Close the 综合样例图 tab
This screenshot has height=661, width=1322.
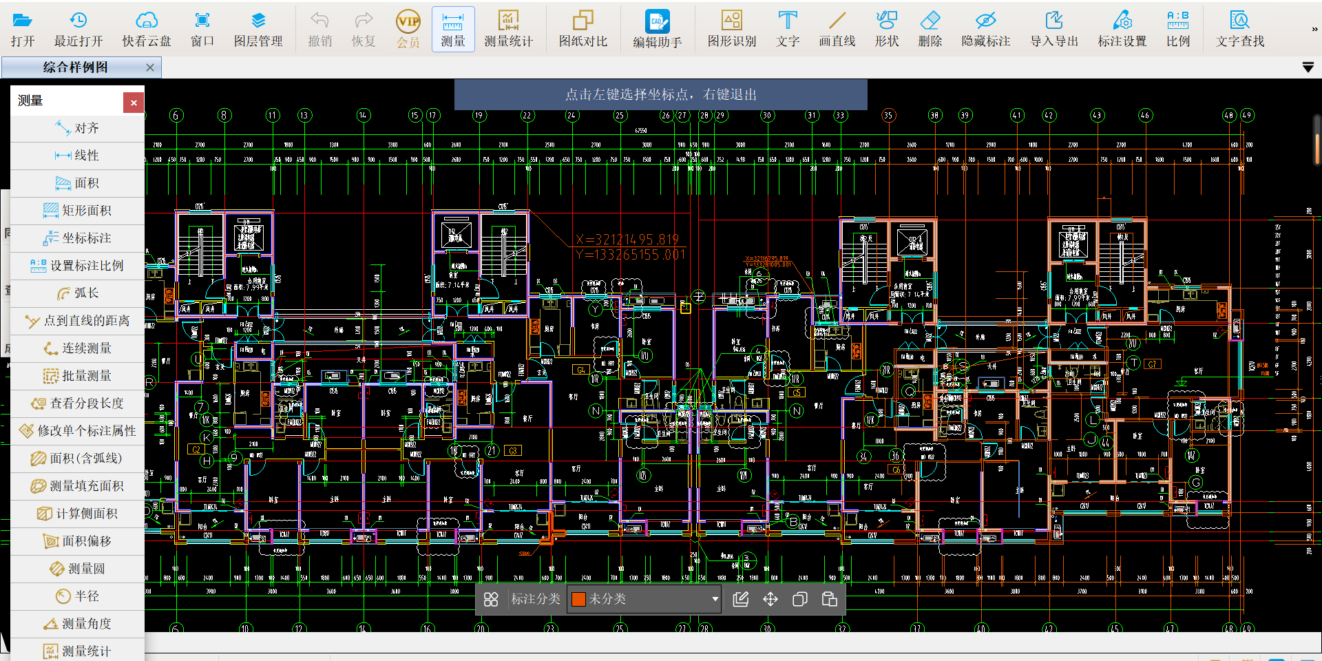click(150, 67)
